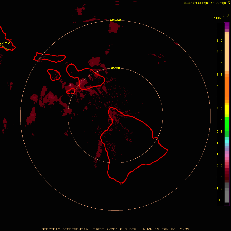Click the -0.5 scale value

pyautogui.click(x=218, y=177)
